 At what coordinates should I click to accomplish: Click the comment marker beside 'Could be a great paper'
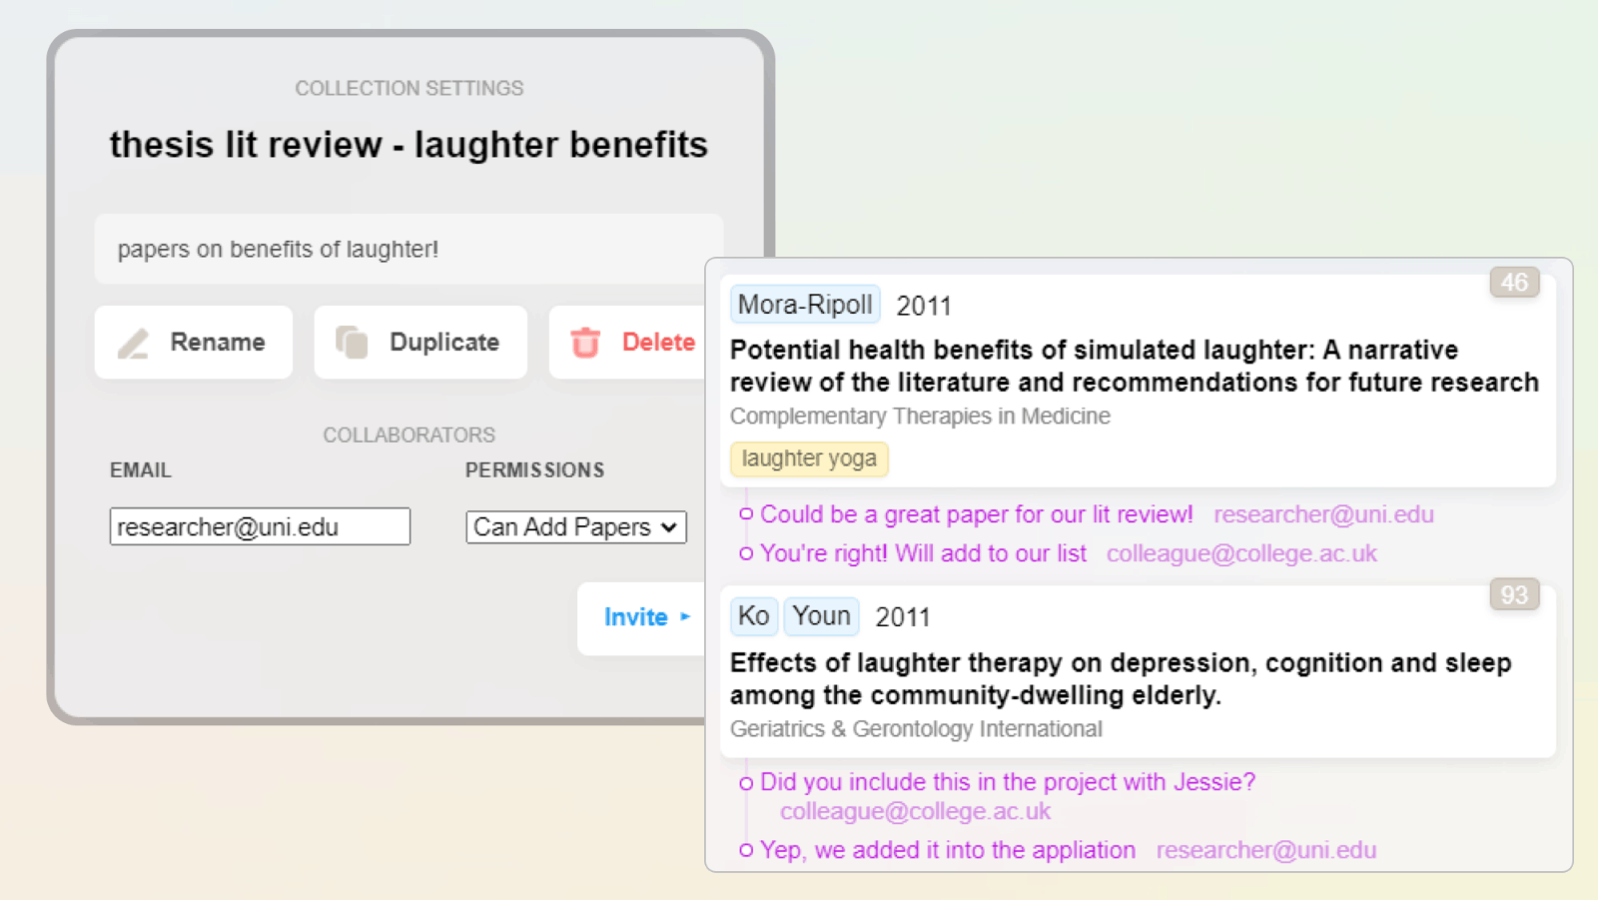point(745,513)
